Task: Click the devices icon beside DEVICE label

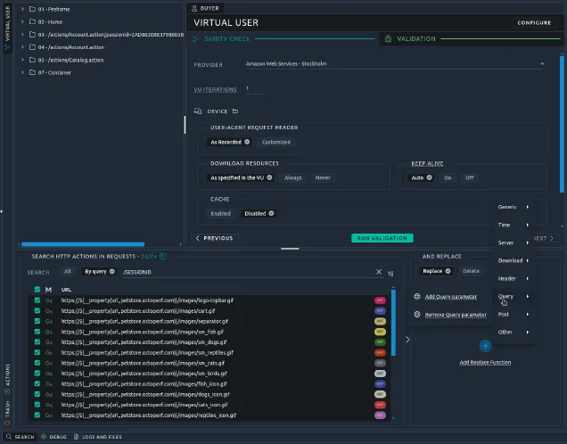Action: (198, 111)
